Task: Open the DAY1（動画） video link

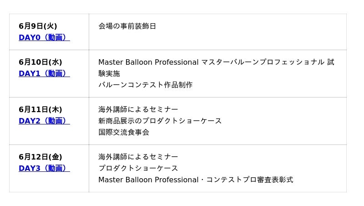Action: [x=44, y=73]
